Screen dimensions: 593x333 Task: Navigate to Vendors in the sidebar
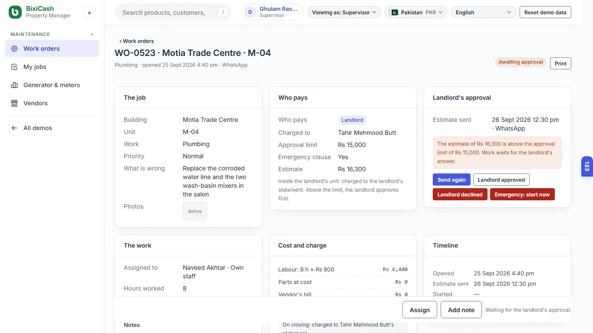[x=52, y=103]
